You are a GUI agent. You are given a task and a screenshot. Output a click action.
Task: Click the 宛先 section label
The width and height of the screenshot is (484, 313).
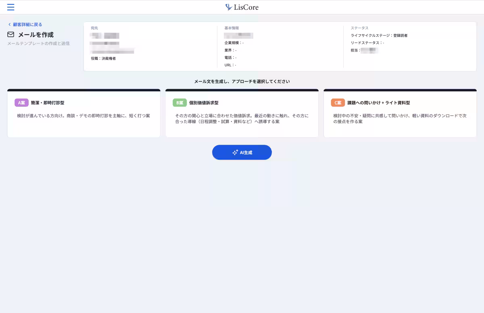tap(94, 28)
